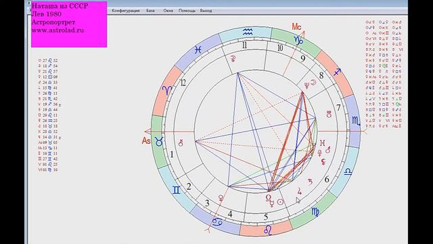Click the Mars glyph in the sixth house

tap(328, 150)
